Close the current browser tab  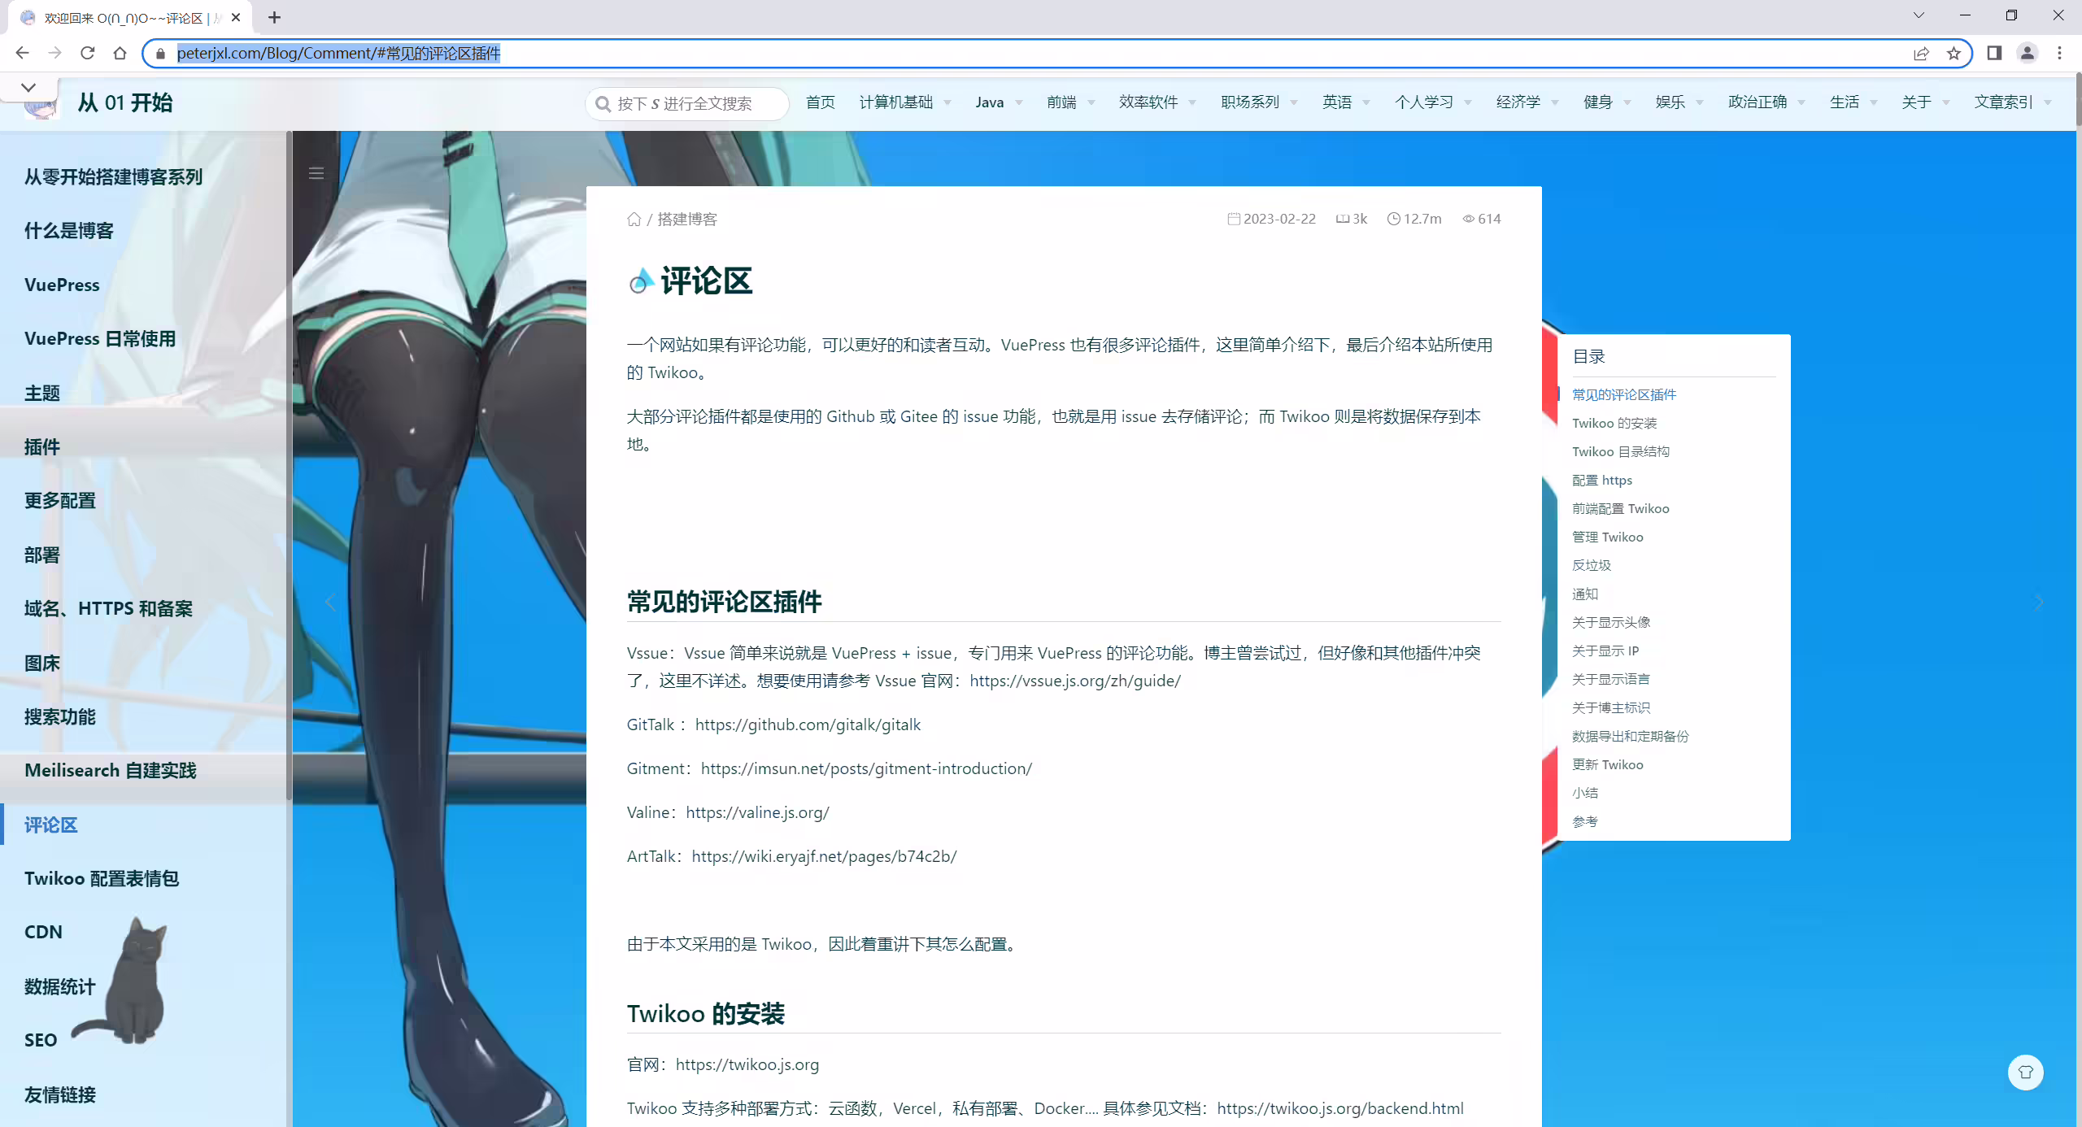pos(236,17)
